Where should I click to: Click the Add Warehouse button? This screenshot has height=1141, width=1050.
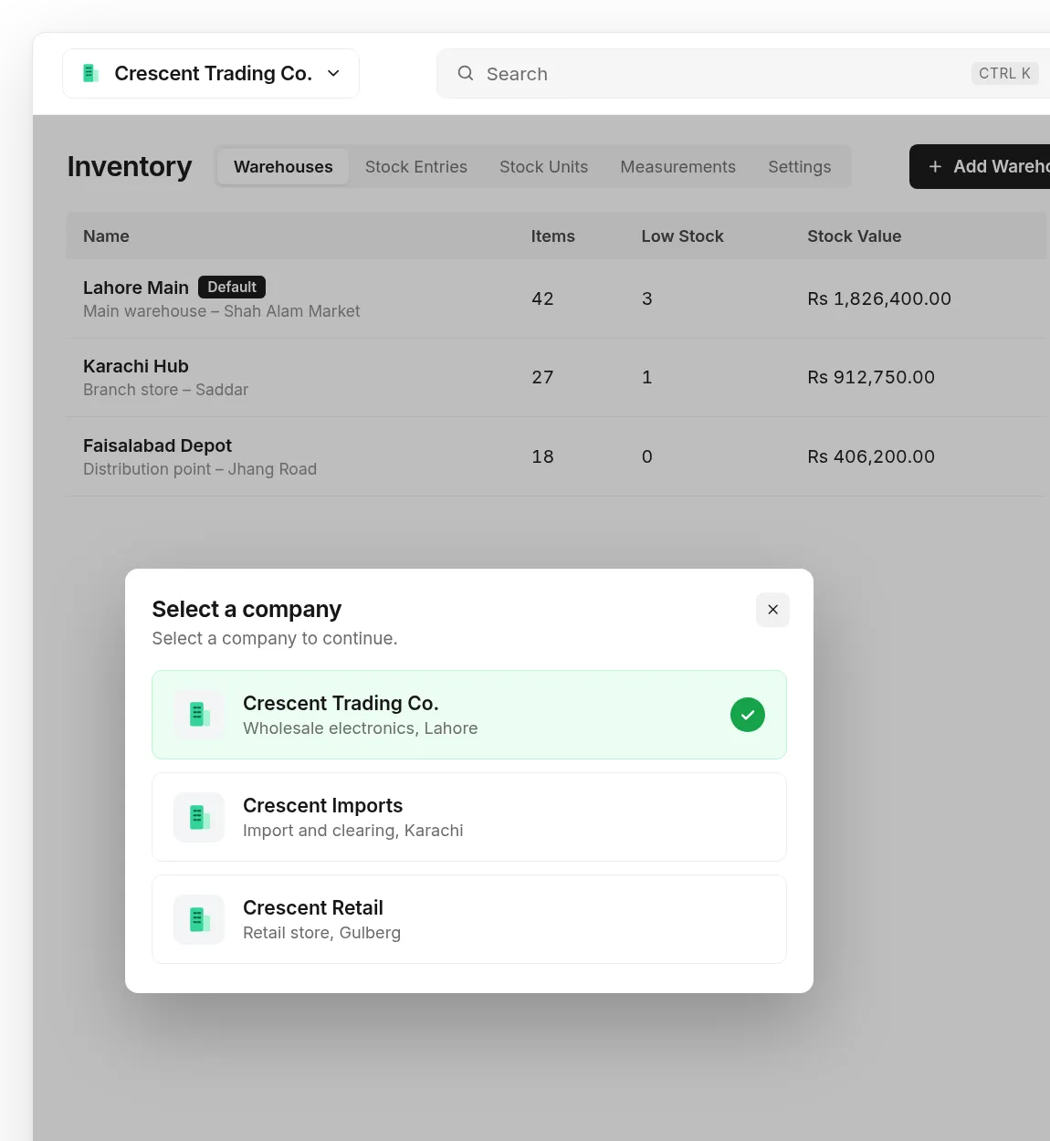(x=980, y=166)
